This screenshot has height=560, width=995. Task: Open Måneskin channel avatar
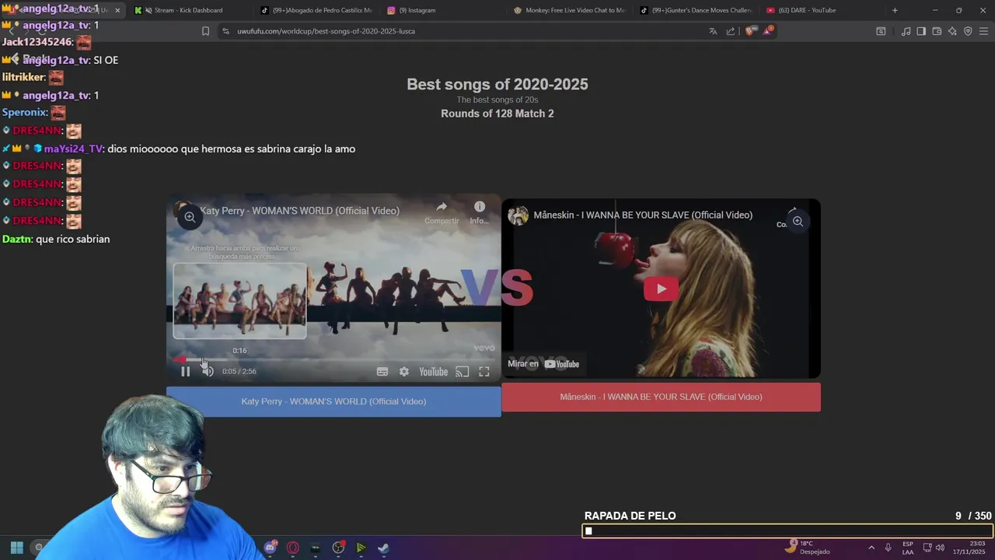[x=518, y=215]
